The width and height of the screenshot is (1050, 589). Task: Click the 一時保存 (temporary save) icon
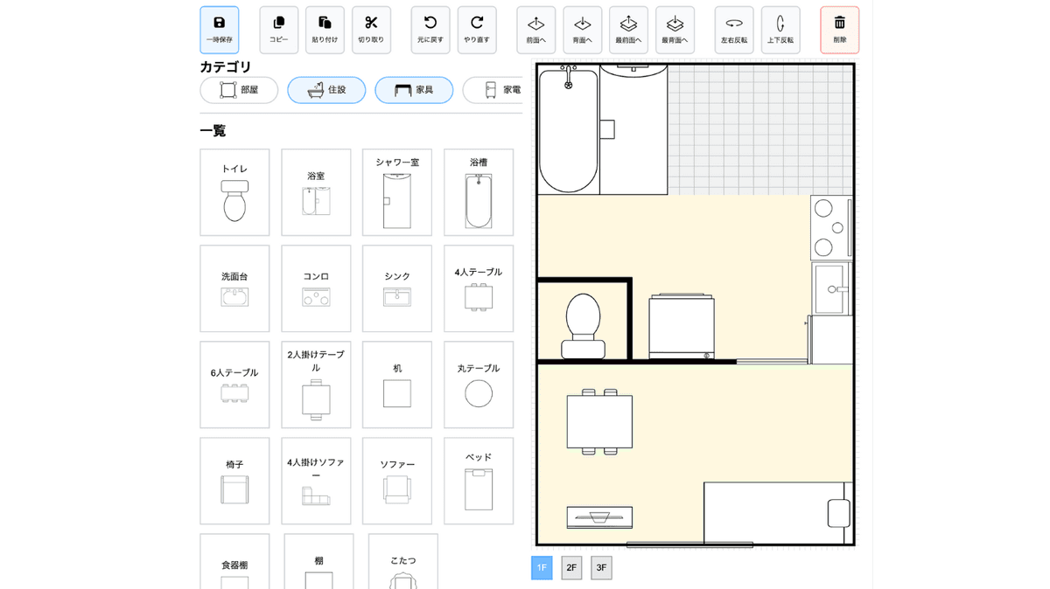coord(219,29)
